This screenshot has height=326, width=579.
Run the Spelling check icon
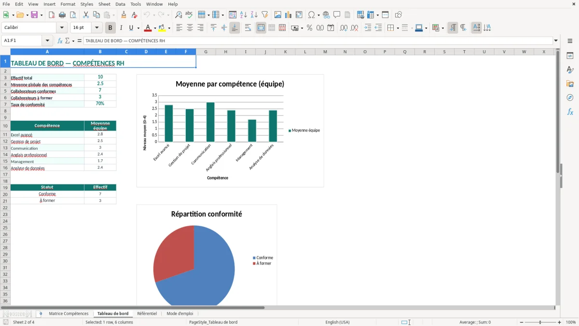tap(189, 15)
